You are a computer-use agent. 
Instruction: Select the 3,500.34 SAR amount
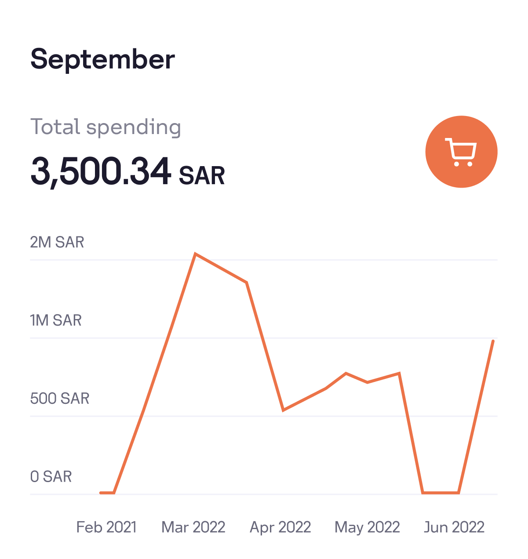(x=127, y=172)
